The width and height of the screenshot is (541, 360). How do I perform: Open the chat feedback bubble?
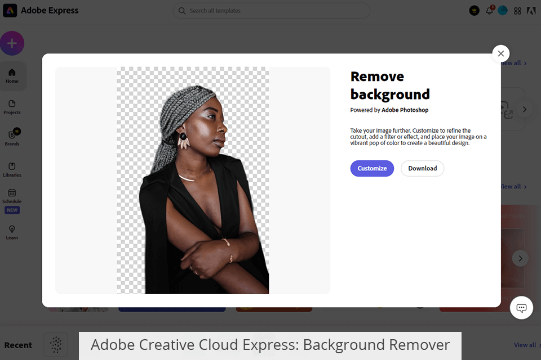pyautogui.click(x=521, y=308)
